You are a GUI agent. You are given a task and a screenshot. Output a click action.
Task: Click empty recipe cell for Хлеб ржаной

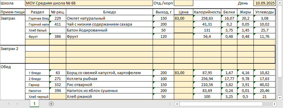pos(58,97)
